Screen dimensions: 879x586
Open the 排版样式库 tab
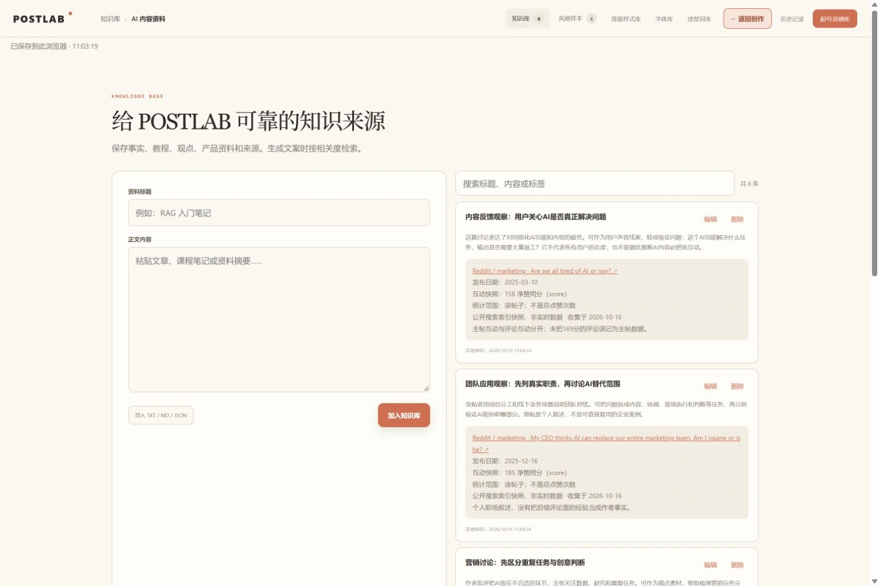[626, 19]
